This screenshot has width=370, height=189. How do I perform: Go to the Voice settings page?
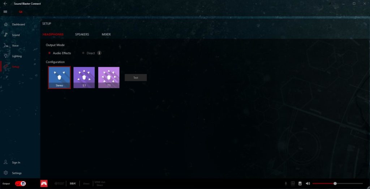click(x=15, y=45)
